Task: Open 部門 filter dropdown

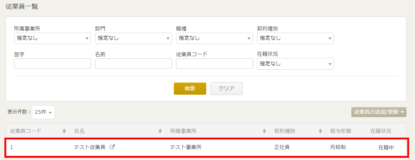Action: [133, 38]
